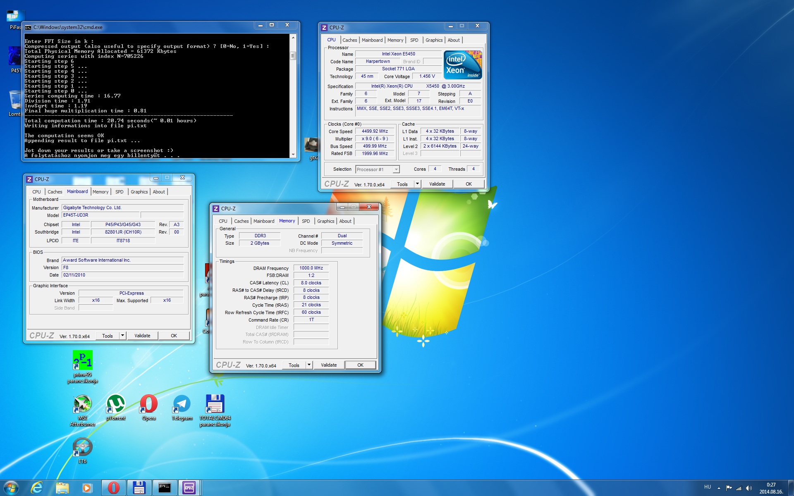Image resolution: width=794 pixels, height=496 pixels.
Task: Expand Tools dropdown arrow in CPU tab window
Action: [417, 184]
